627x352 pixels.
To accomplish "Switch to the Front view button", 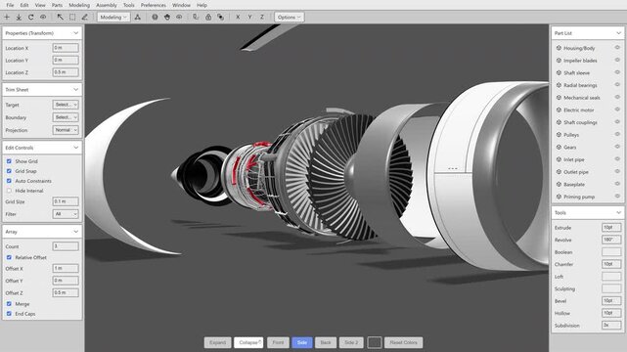I will pyautogui.click(x=278, y=342).
